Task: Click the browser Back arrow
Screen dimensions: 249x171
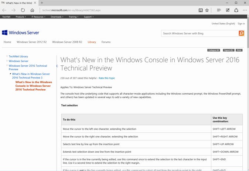Action: (4, 10)
